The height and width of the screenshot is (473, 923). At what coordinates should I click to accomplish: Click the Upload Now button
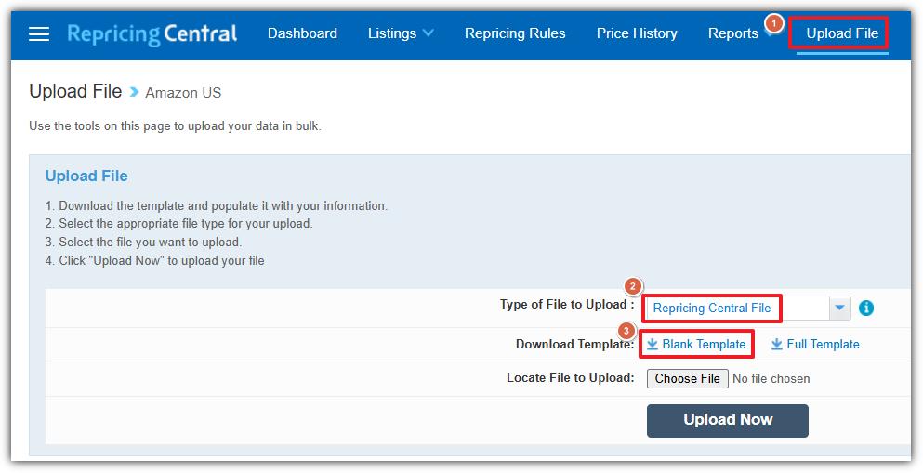(728, 420)
